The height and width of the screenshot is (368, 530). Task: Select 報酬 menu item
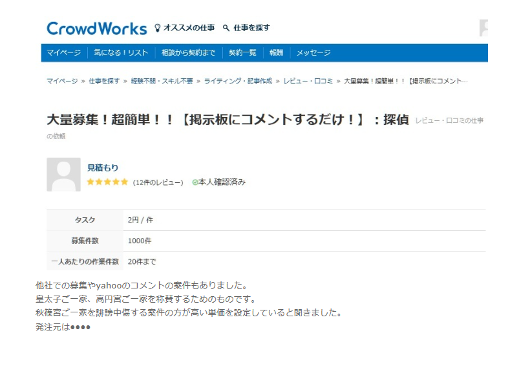(276, 53)
